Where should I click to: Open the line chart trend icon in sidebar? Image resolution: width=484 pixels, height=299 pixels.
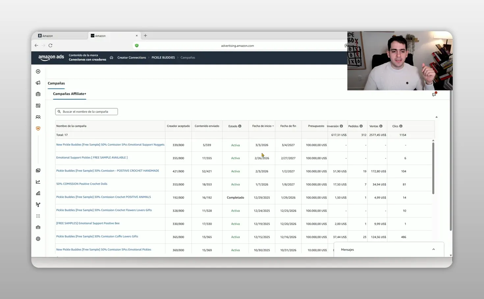click(x=38, y=182)
